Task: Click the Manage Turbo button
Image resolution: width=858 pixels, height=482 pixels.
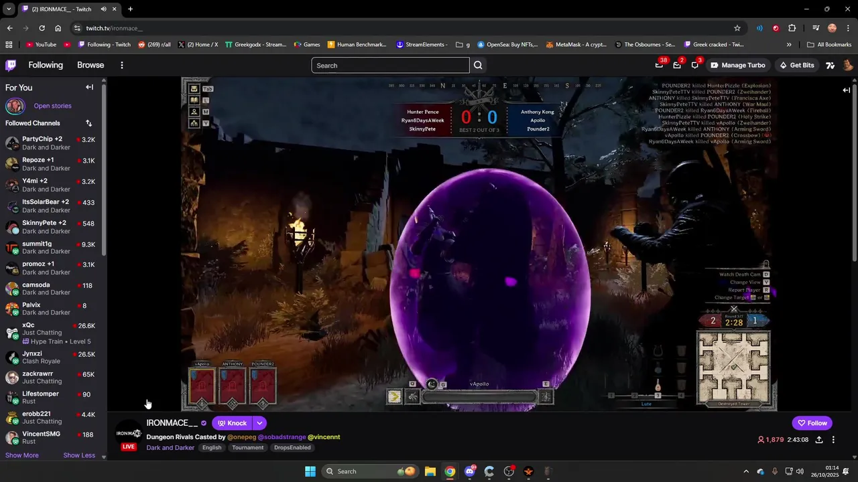Action: tap(737, 65)
